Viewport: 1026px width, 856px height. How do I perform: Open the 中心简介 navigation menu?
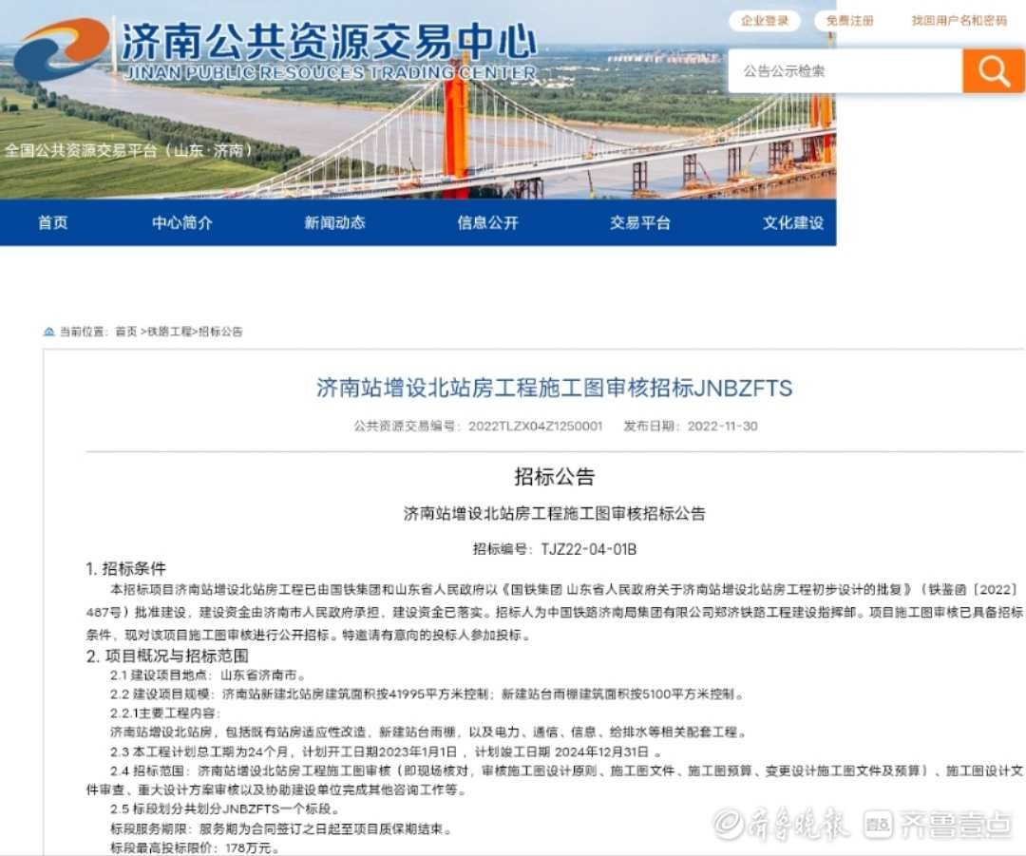pos(182,222)
